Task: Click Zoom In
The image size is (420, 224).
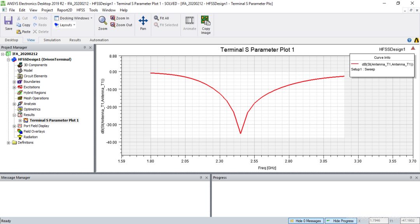Action: click(120, 18)
